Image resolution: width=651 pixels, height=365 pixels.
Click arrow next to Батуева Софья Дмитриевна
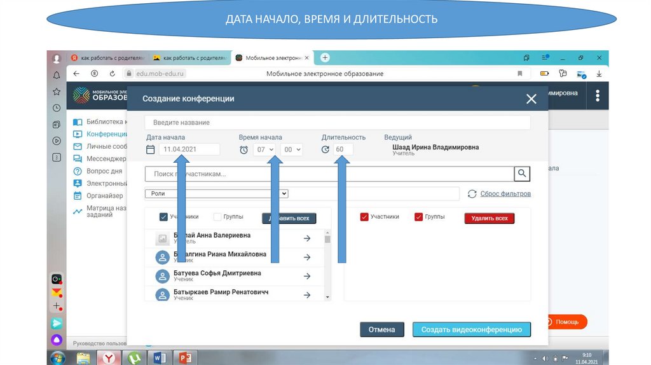[306, 276]
